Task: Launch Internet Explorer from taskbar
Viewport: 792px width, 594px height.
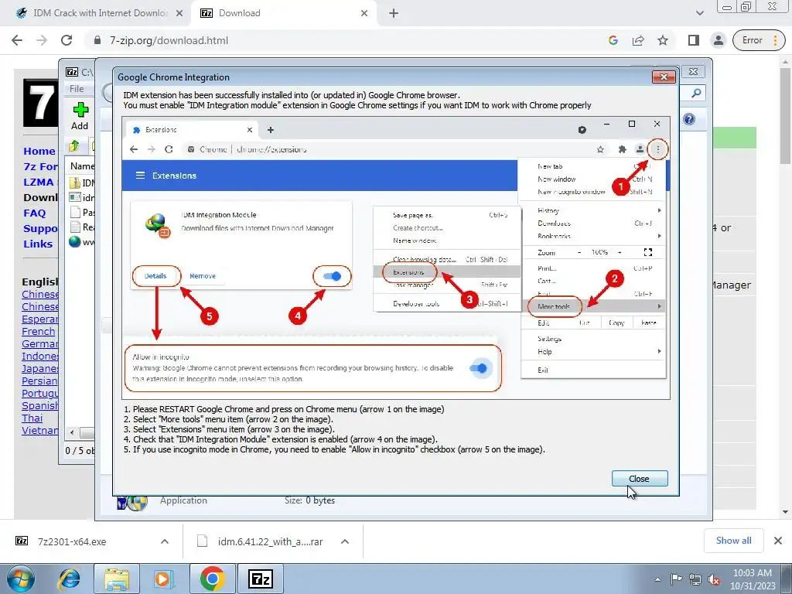Action: [69, 579]
